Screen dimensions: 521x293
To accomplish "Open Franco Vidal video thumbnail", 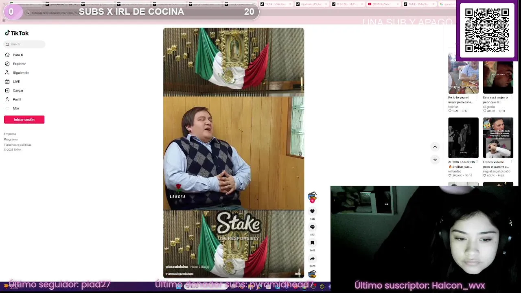I will 498,138.
